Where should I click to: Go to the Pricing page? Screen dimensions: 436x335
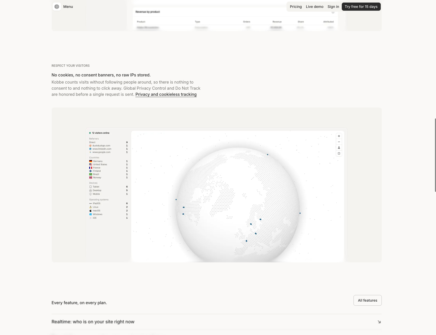tap(296, 7)
